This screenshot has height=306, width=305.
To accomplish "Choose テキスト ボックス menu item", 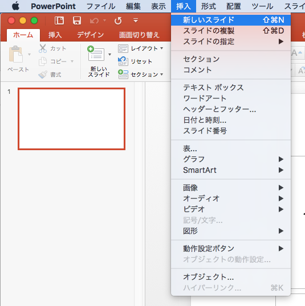I will point(231,88).
